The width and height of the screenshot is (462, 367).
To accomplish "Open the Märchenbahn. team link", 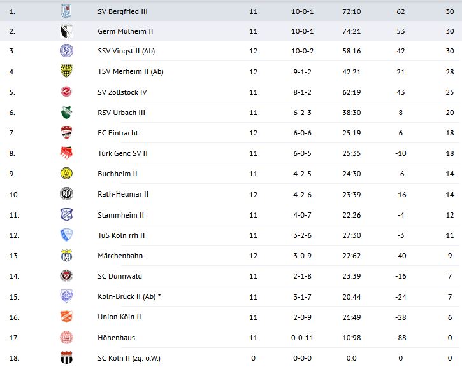I will click(x=120, y=256).
